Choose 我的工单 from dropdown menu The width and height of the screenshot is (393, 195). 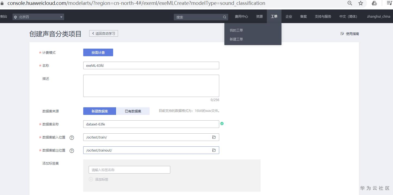click(236, 30)
